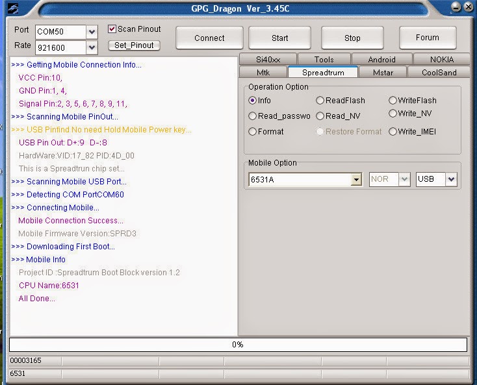Close the GPG_Dragon window
The height and width of the screenshot is (385, 477).
click(x=469, y=6)
